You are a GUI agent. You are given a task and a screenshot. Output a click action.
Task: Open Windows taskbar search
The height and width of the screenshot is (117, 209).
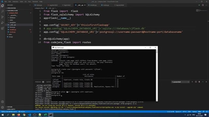pyautogui.click(x=8, y=115)
